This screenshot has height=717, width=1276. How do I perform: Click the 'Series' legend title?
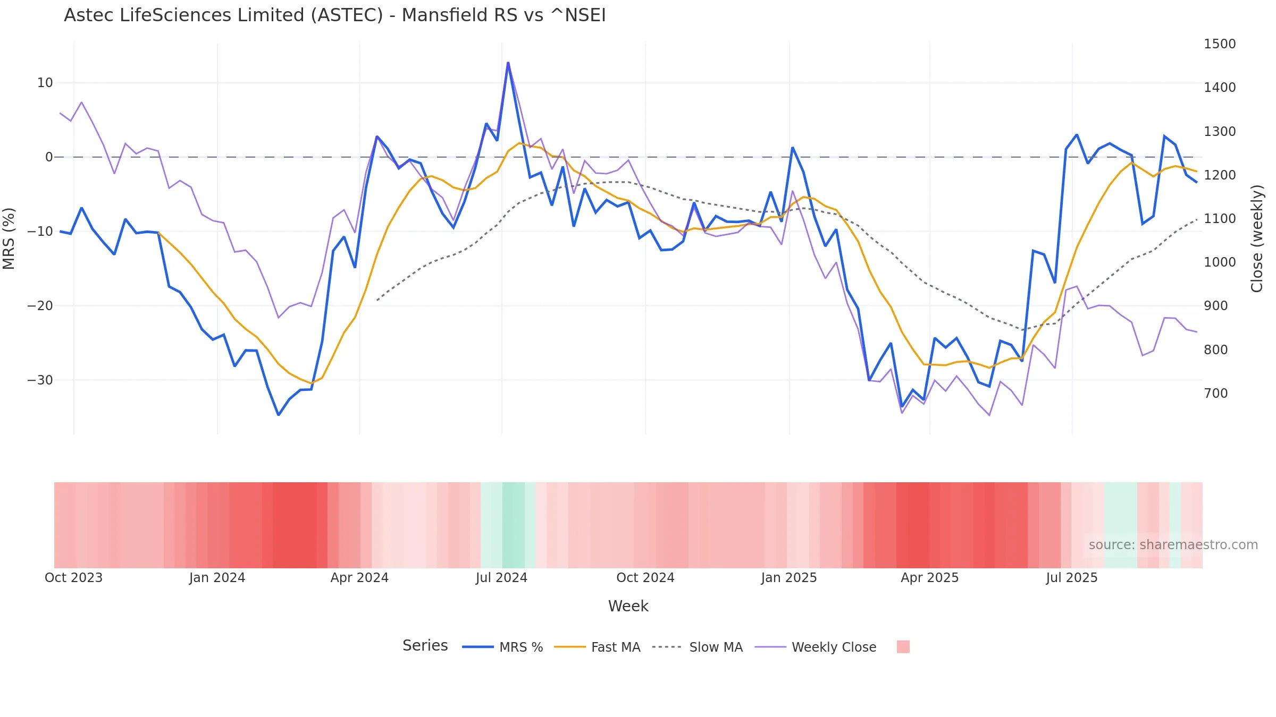pyautogui.click(x=425, y=645)
